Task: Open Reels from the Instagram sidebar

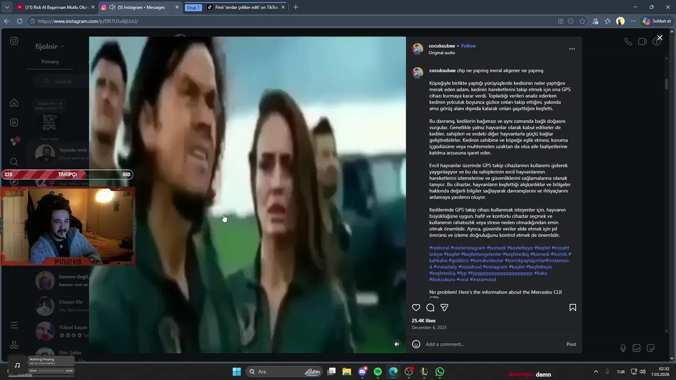Action: tap(14, 122)
